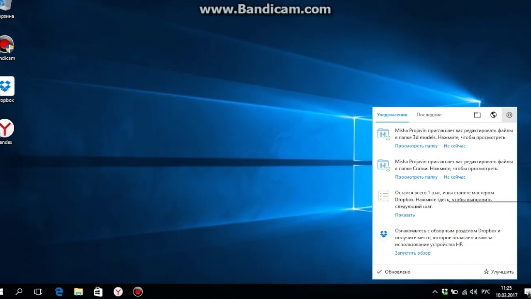Click the Ознакомьтесь с обзорным разделом notification text
This screenshot has width=531, height=299.
pyautogui.click(x=448, y=238)
